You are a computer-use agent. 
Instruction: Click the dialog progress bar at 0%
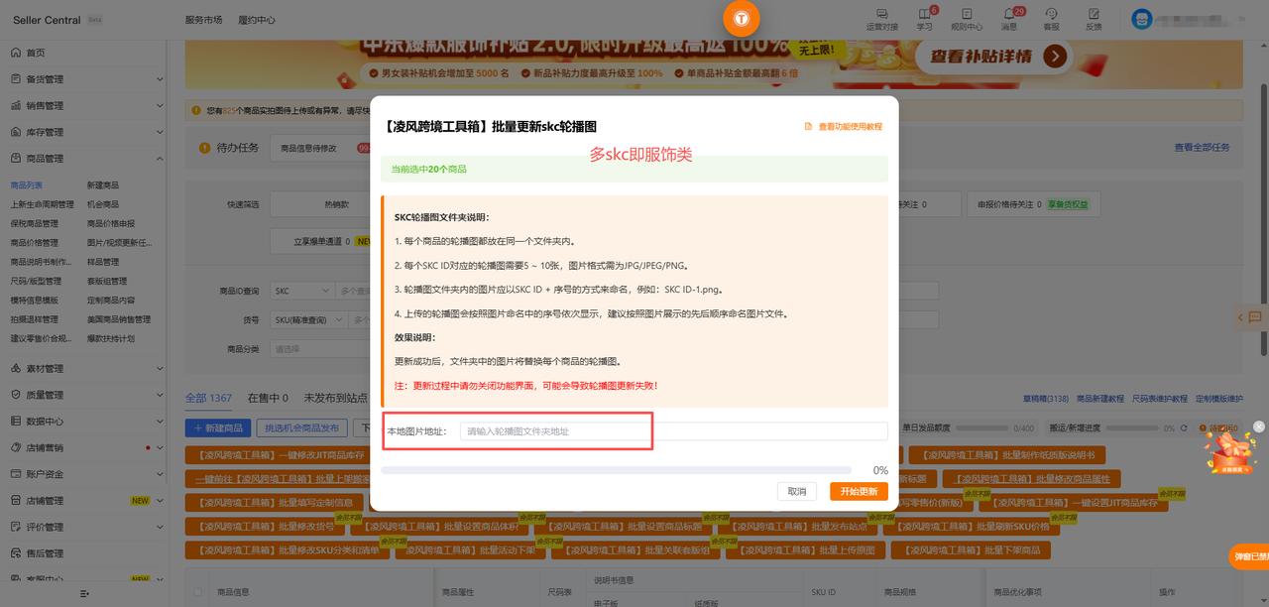point(616,470)
